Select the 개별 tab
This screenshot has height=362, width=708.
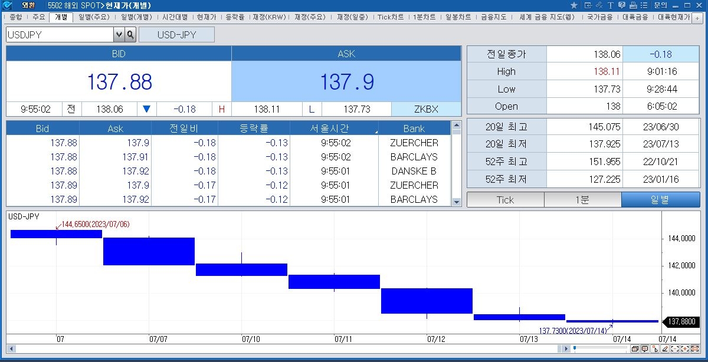[x=61, y=17]
